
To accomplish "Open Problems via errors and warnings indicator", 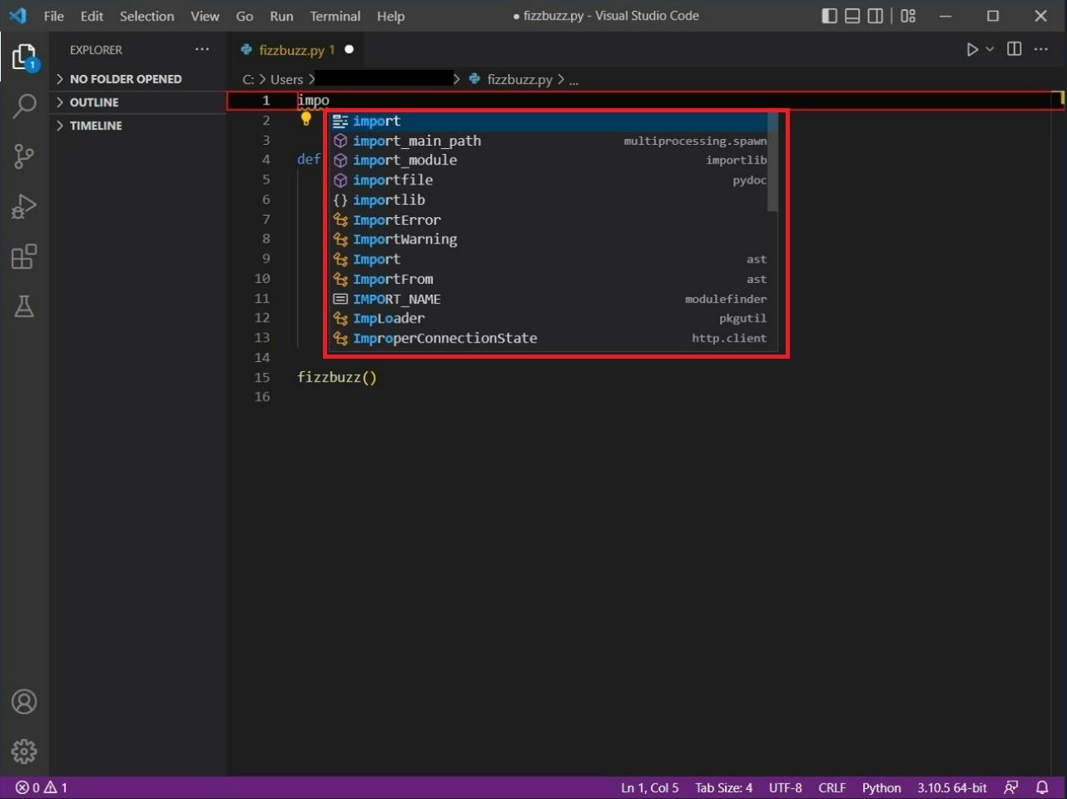I will point(42,787).
